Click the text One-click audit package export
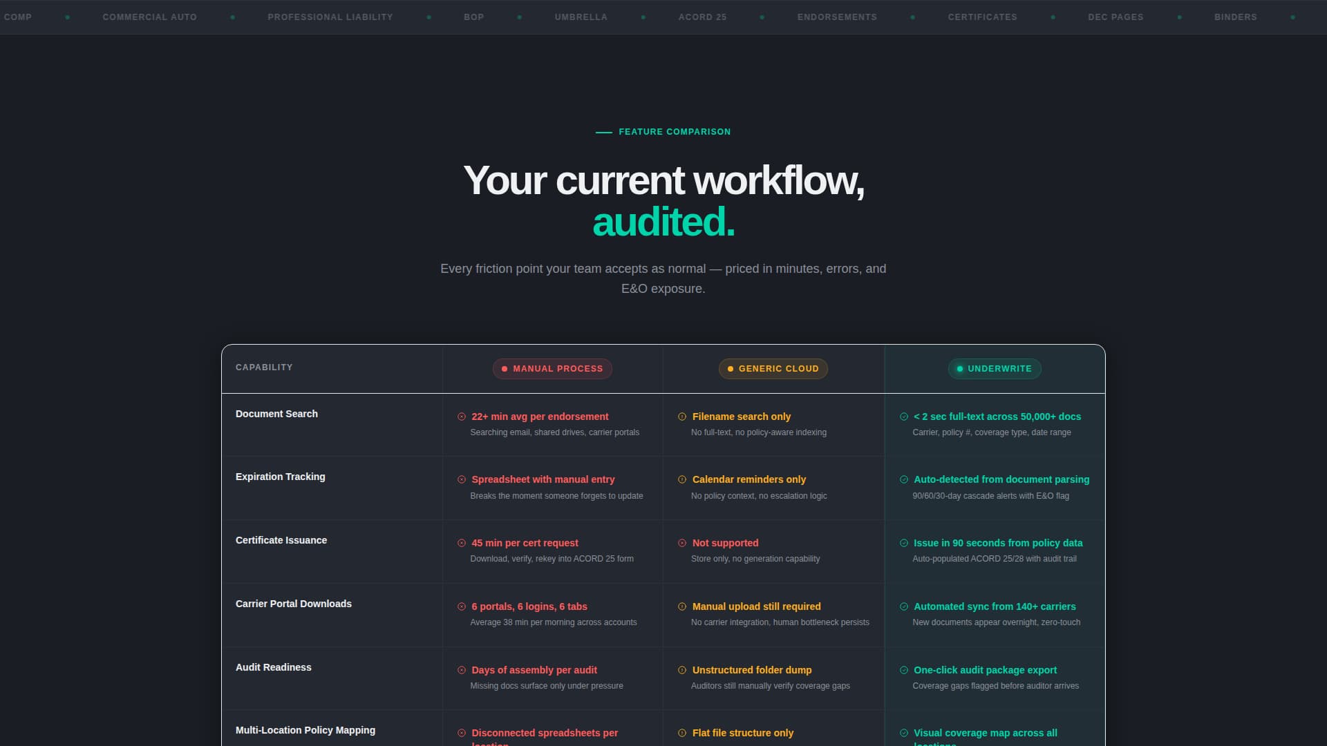Image resolution: width=1327 pixels, height=746 pixels. (x=985, y=670)
